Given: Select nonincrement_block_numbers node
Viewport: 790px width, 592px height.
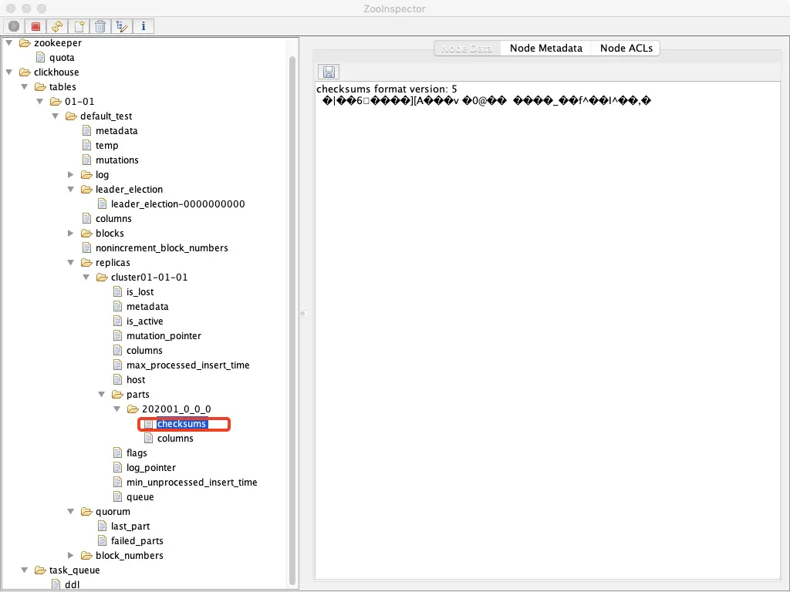Looking at the screenshot, I should coord(162,247).
